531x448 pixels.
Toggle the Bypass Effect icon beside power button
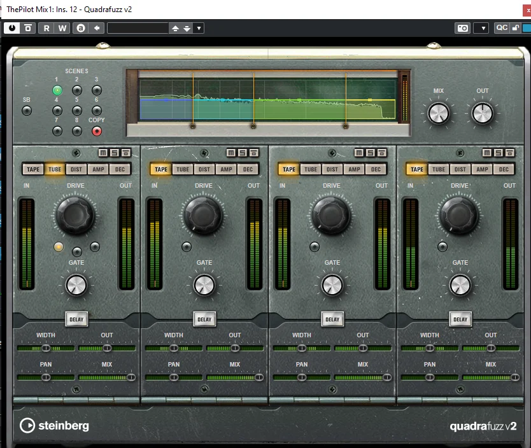point(28,28)
